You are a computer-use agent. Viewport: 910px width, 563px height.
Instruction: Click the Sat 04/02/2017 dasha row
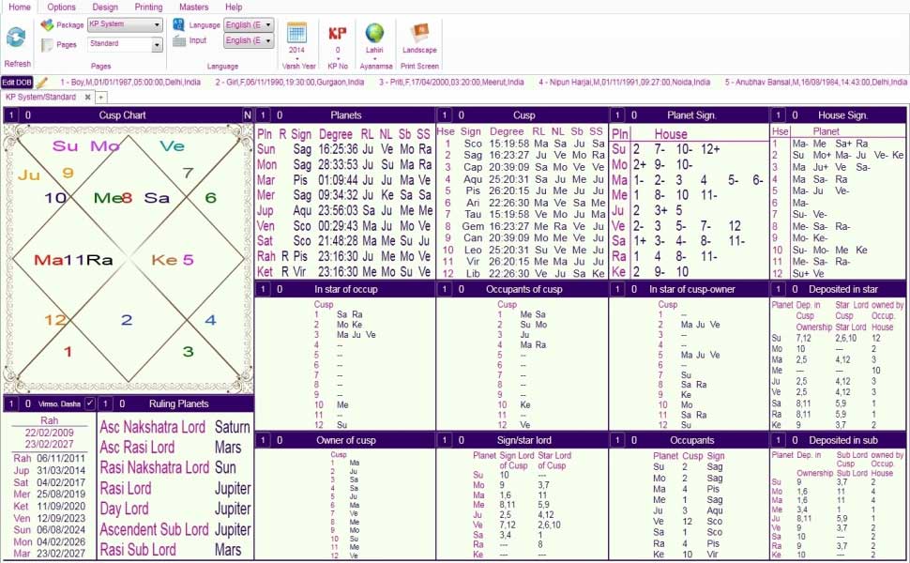(50, 482)
